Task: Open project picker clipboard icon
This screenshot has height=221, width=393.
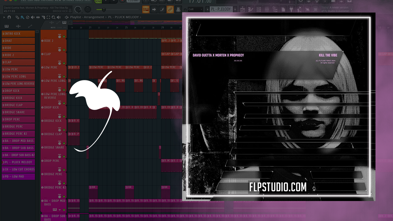Action: pyautogui.click(x=283, y=10)
